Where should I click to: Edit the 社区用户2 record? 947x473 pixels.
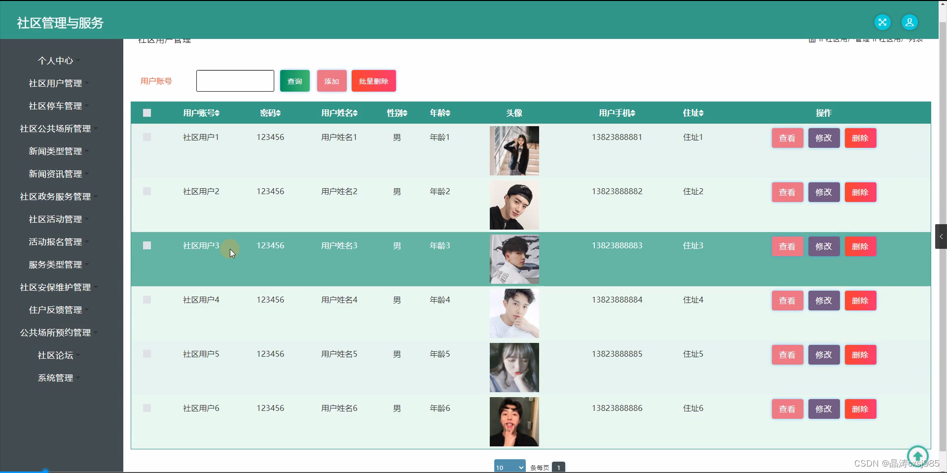pos(824,192)
